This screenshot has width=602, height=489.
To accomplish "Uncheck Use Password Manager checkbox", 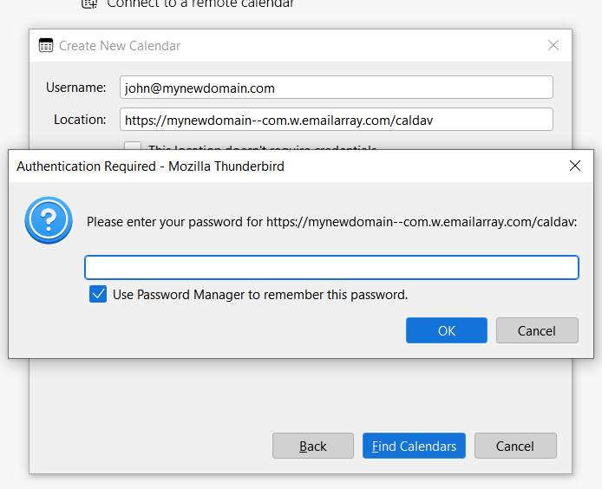I will [x=98, y=295].
